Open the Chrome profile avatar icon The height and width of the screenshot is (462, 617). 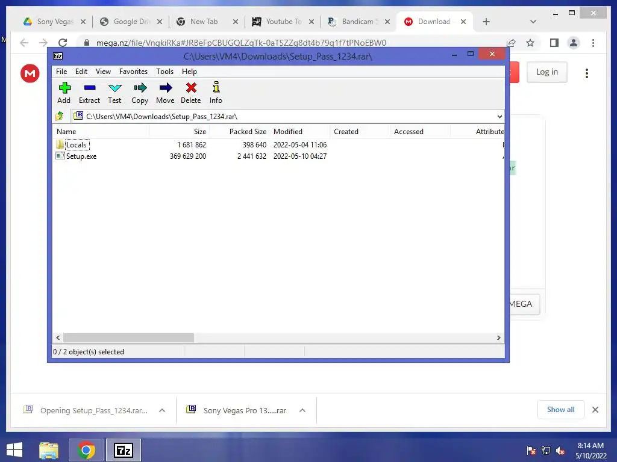(x=574, y=43)
